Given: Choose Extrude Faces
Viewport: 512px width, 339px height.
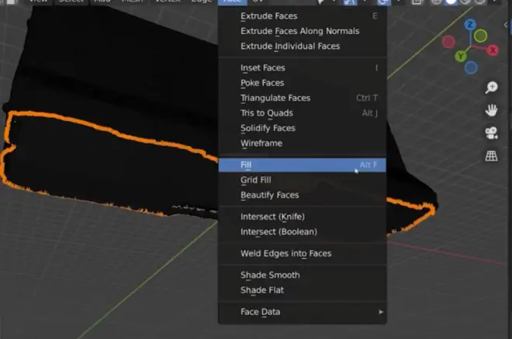Looking at the screenshot, I should 303,16.
